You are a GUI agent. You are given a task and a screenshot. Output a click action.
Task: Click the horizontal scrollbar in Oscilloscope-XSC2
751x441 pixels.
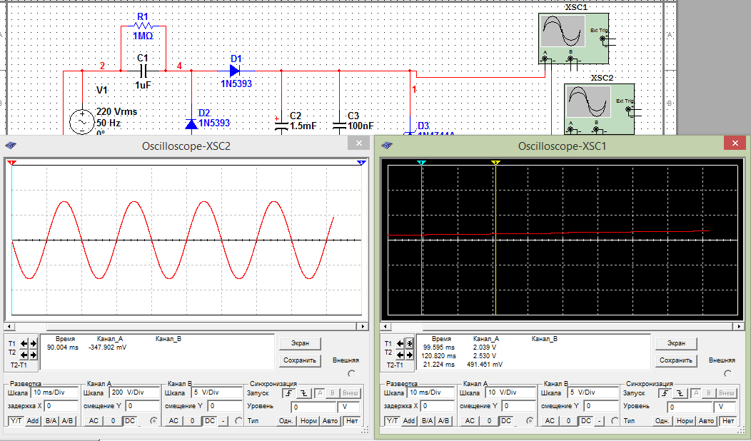(186, 327)
